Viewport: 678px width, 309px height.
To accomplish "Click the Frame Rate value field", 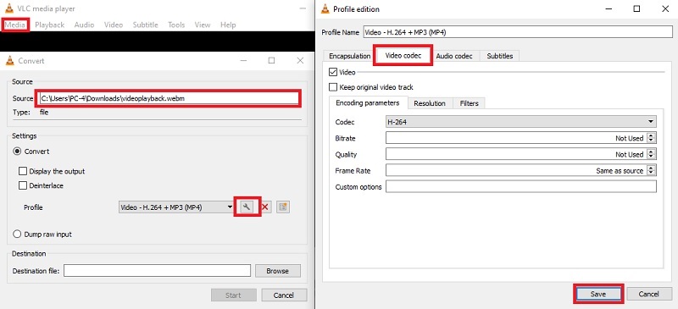I will pyautogui.click(x=516, y=171).
